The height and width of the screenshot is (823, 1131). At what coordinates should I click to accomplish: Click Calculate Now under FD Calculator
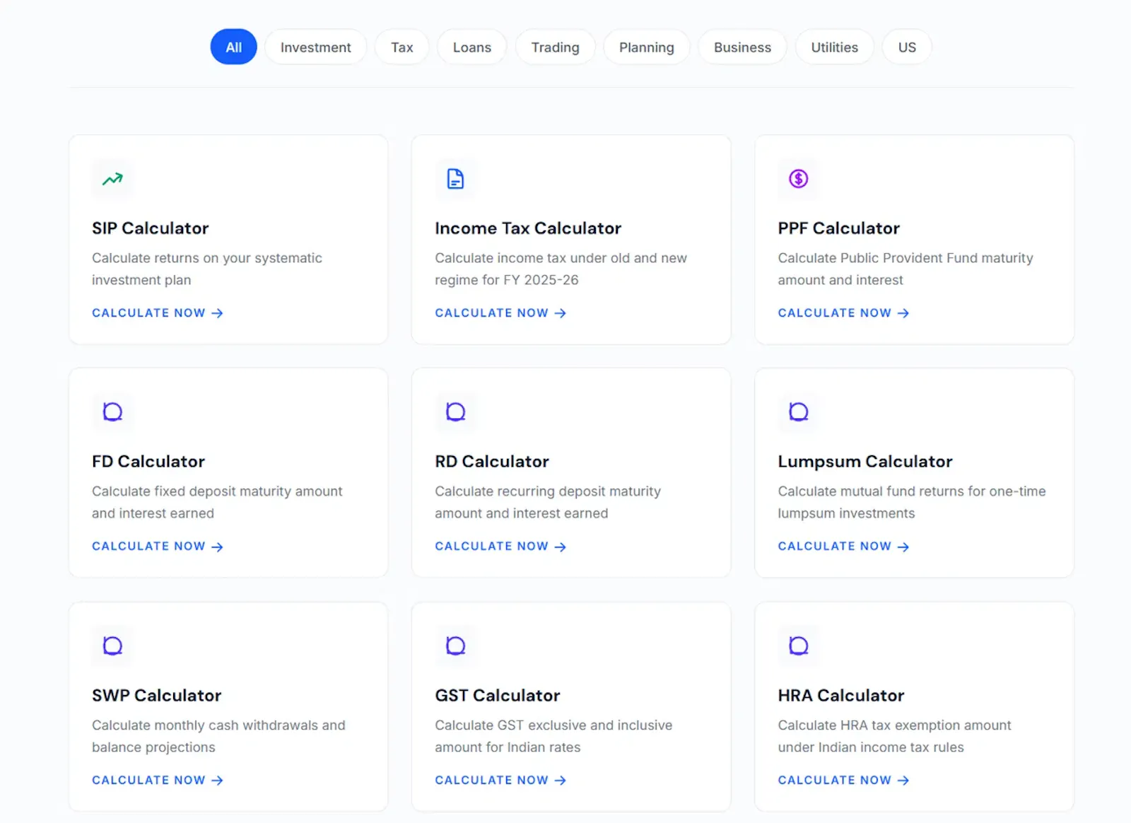click(x=158, y=547)
